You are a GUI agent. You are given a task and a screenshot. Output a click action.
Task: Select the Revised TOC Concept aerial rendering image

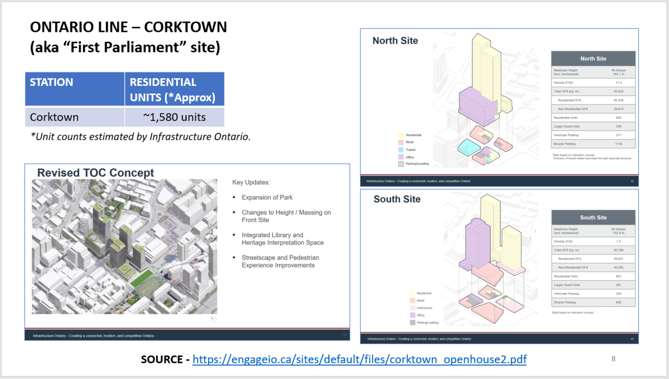(x=124, y=246)
